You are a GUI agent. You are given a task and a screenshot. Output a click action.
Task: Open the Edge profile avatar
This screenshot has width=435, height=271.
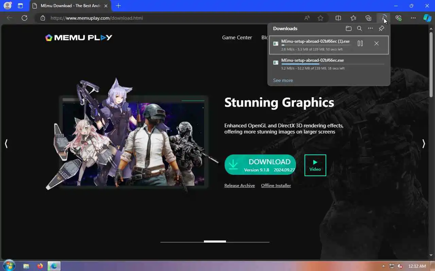[7, 6]
